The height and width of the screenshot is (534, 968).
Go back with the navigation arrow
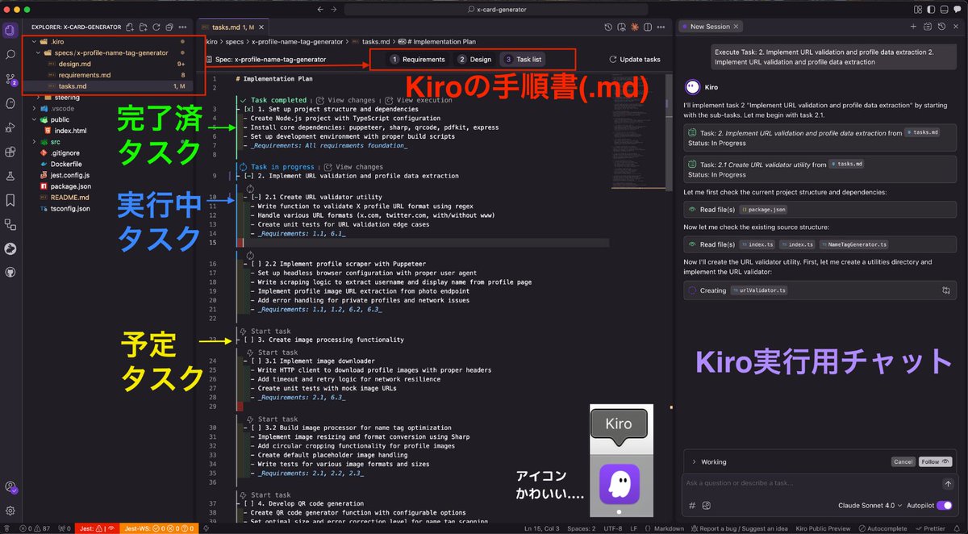[x=320, y=9]
